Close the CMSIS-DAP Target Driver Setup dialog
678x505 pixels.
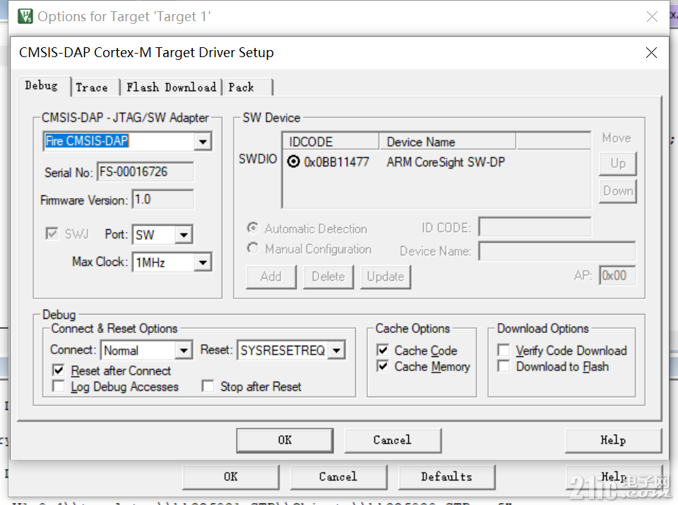coord(651,53)
